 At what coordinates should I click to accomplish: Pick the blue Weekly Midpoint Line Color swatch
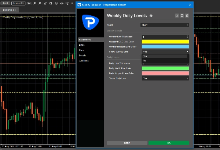pos(165,46)
